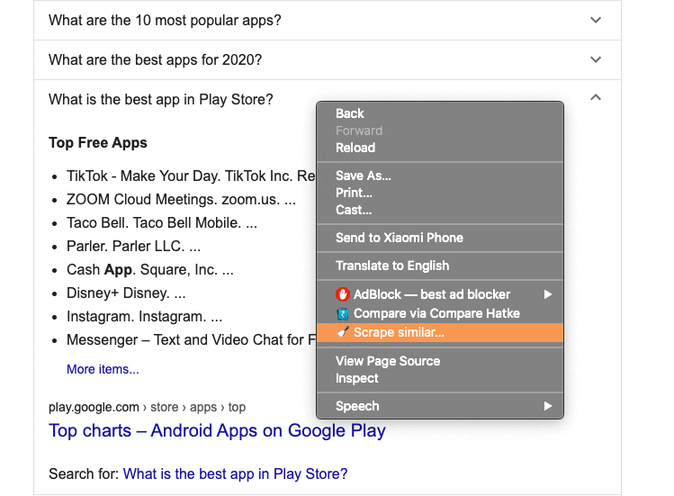
Task: Click the Messenger – Text and Video item
Action: pos(191,340)
